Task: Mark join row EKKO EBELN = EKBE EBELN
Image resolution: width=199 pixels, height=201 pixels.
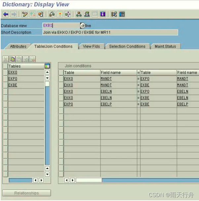Action: pos(61,98)
